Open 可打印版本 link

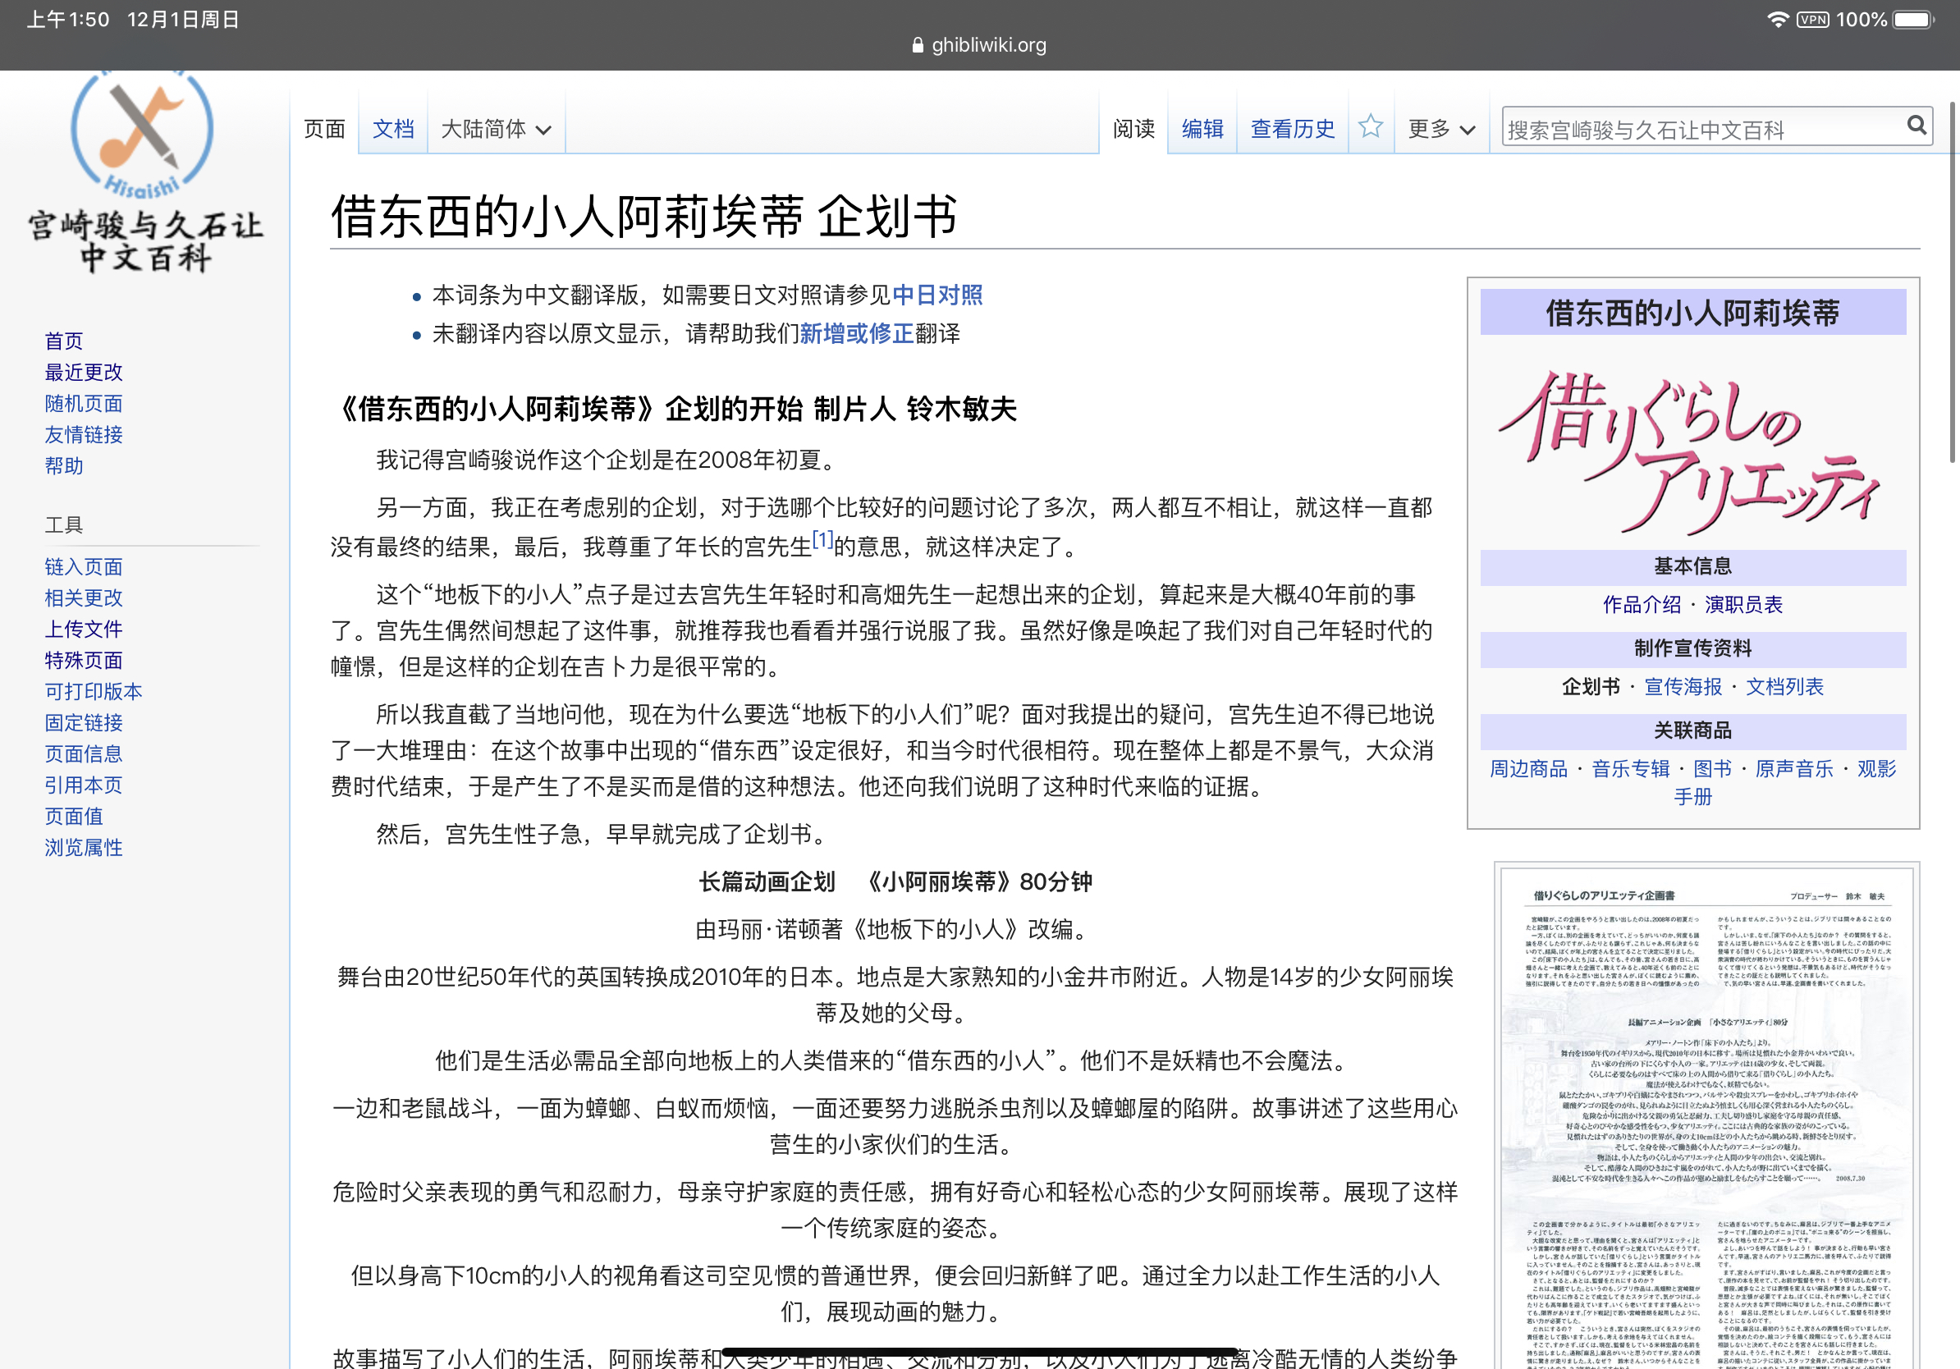tap(94, 691)
